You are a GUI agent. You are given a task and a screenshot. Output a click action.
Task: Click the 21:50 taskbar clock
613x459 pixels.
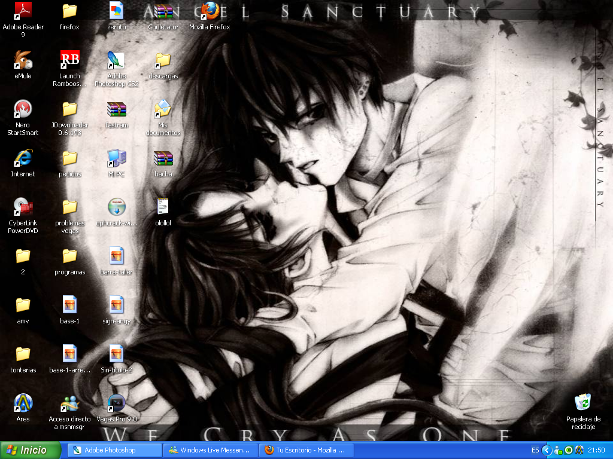[597, 451]
